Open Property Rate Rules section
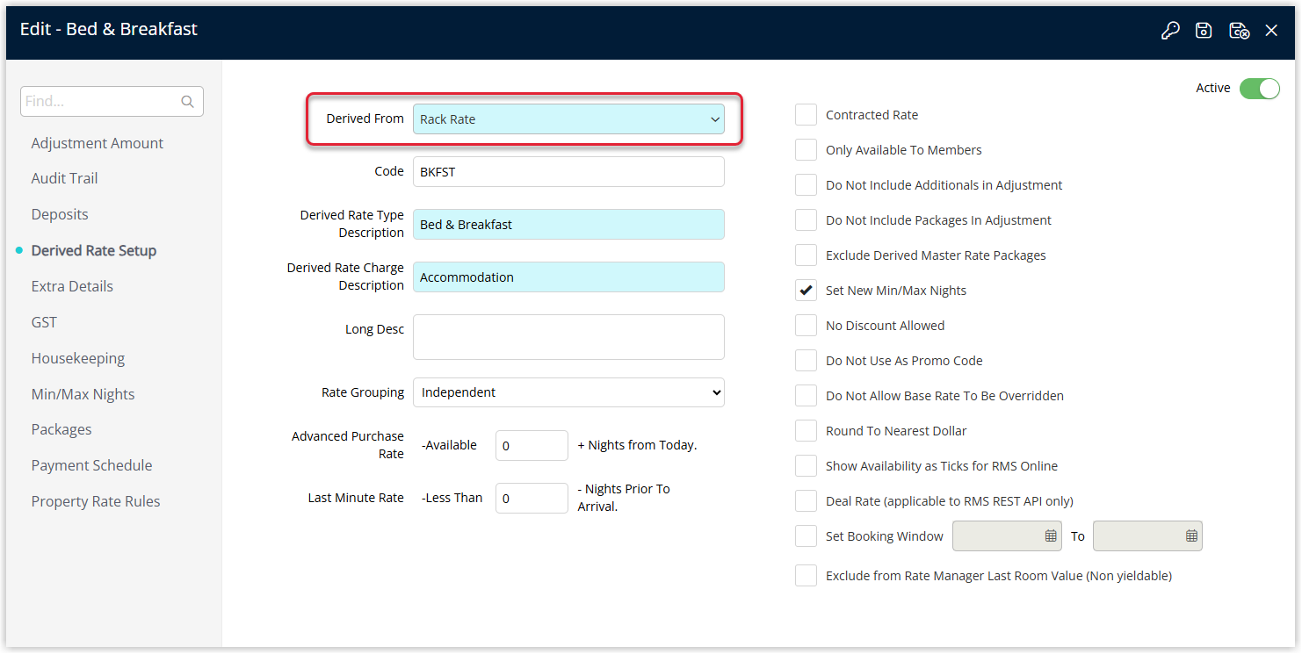 (96, 501)
